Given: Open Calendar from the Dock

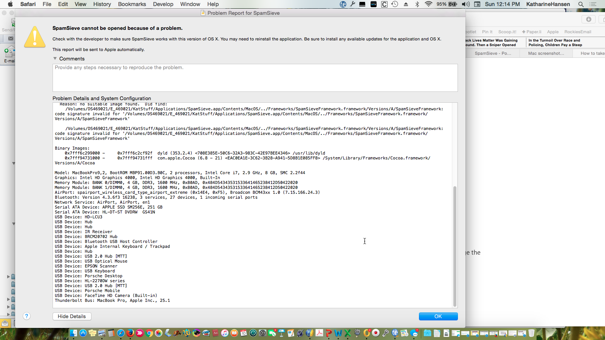Looking at the screenshot, I should pos(244,333).
